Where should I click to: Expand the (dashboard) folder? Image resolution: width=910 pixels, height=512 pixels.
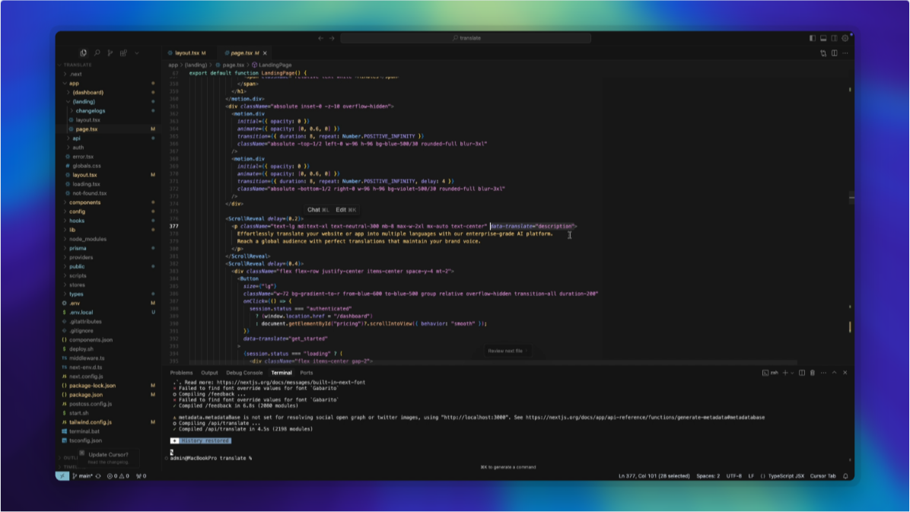[x=88, y=92]
